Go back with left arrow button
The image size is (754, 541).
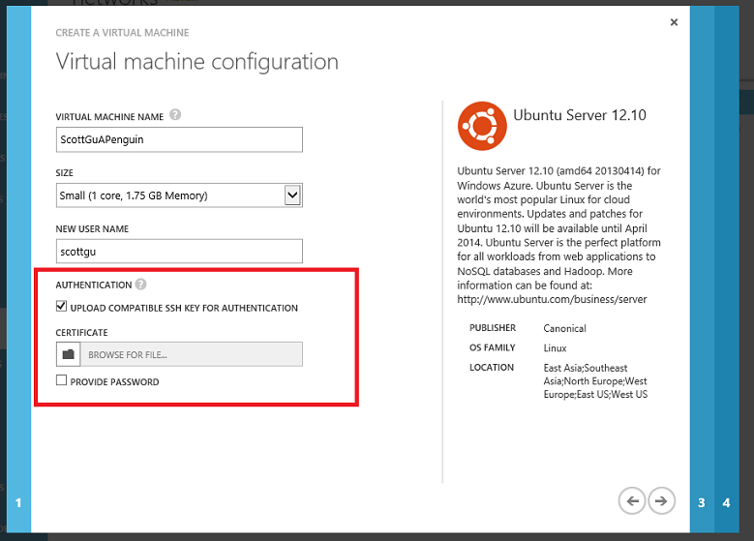point(632,500)
